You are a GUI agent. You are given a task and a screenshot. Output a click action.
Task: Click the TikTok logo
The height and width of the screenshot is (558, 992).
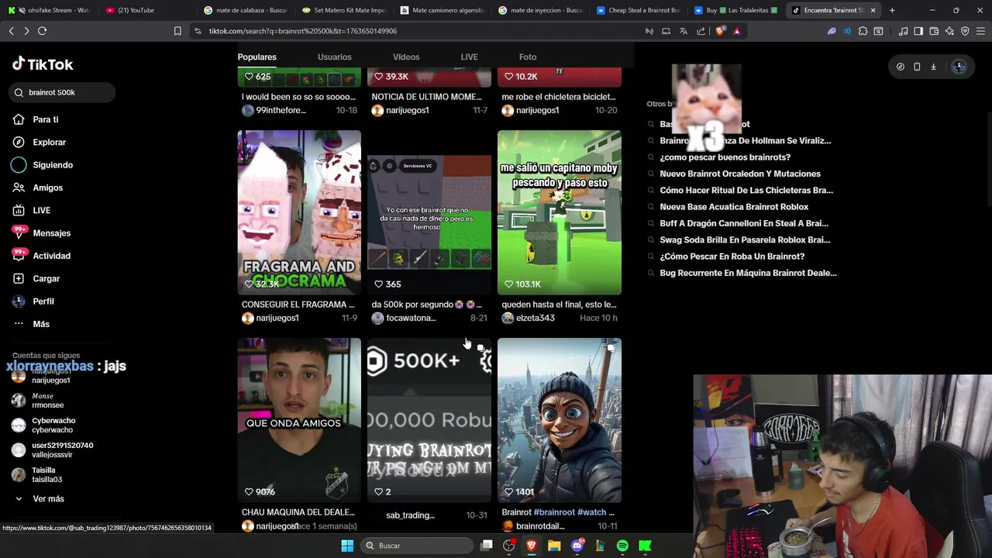43,64
